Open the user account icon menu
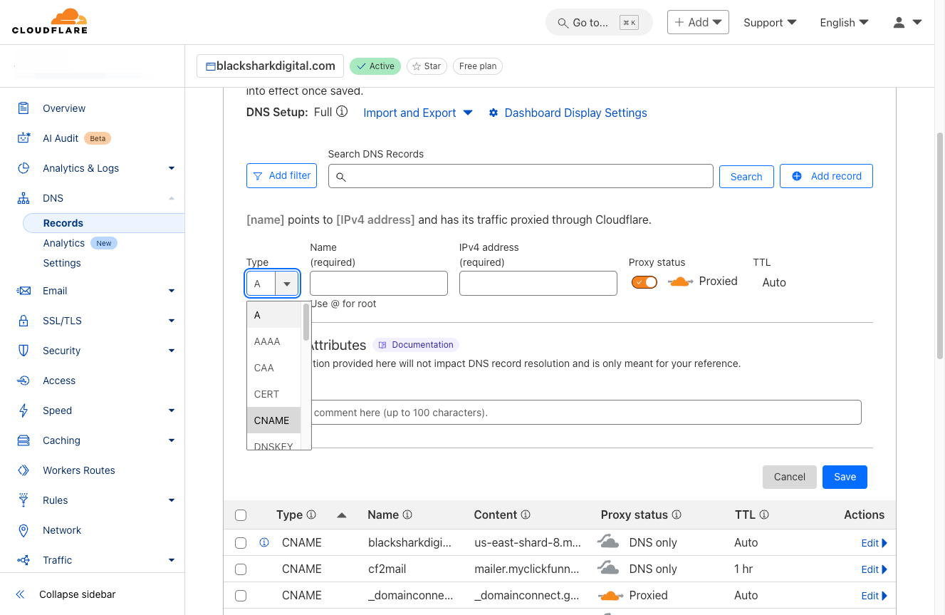Image resolution: width=945 pixels, height=615 pixels. coord(907,23)
